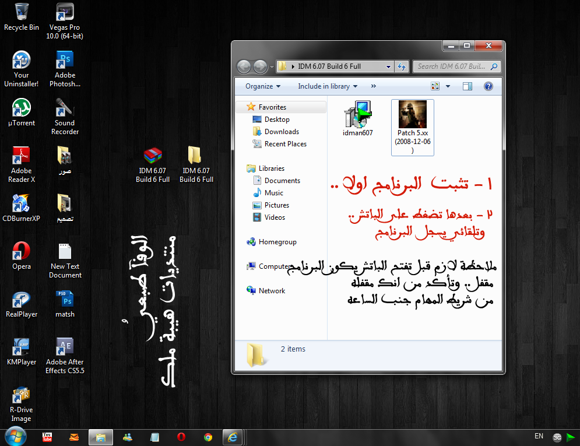Launch R-Drive Image shortcut
The image size is (580, 446).
coord(22,403)
